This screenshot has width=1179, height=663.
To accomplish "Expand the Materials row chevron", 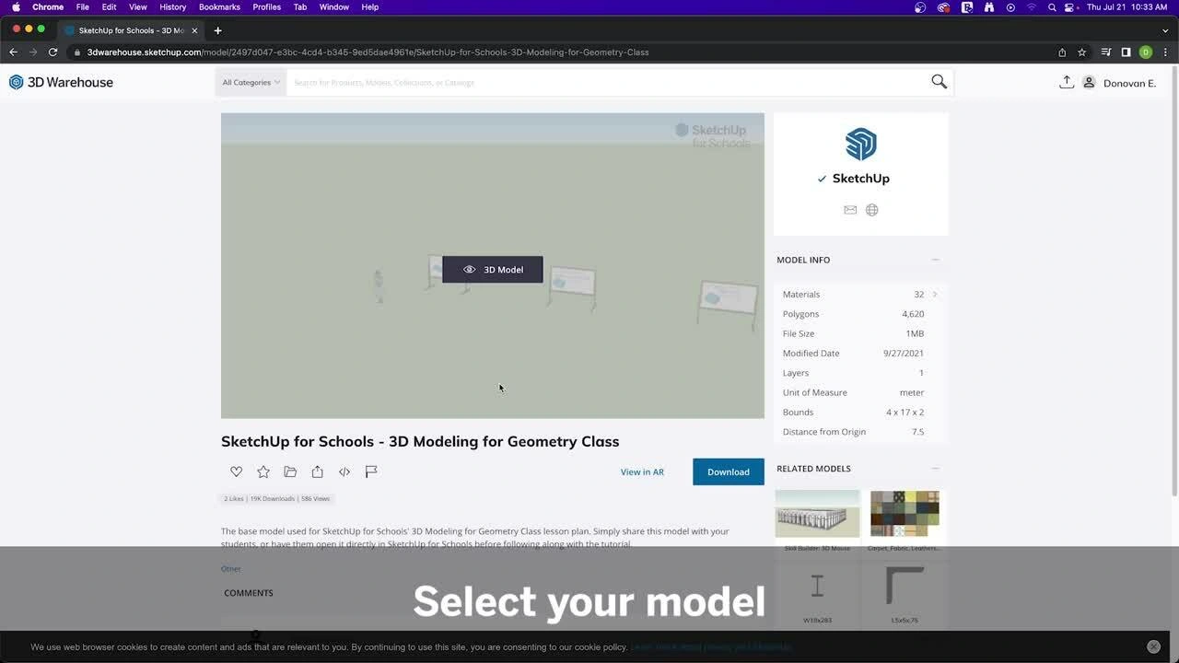I will [935, 295].
